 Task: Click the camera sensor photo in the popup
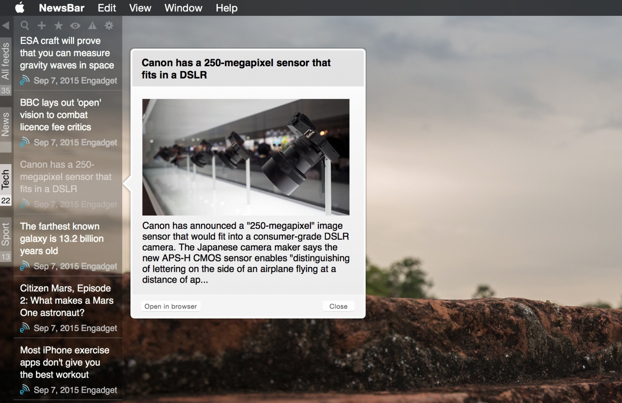[246, 157]
